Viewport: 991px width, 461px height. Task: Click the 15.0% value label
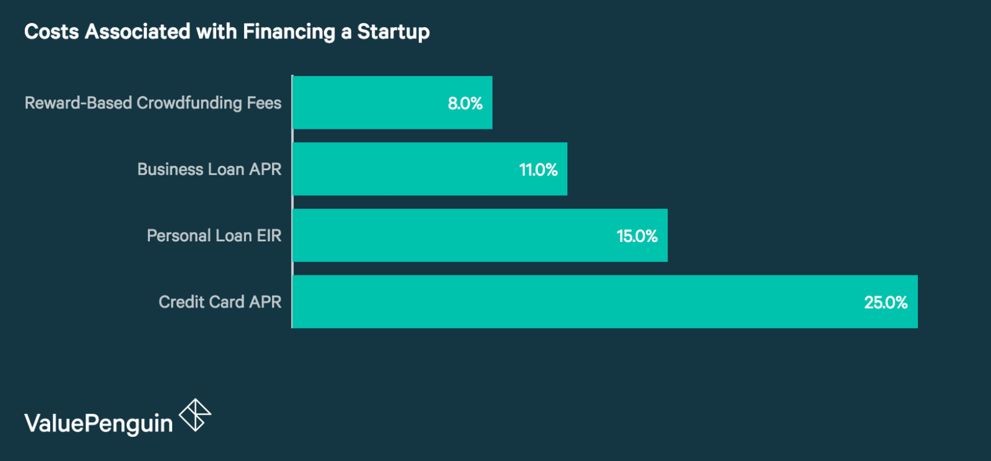coord(637,236)
